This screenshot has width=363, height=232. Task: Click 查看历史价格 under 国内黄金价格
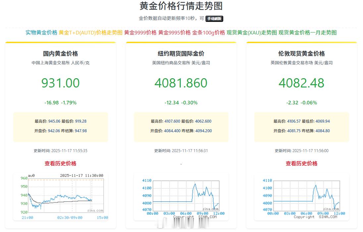point(61,163)
